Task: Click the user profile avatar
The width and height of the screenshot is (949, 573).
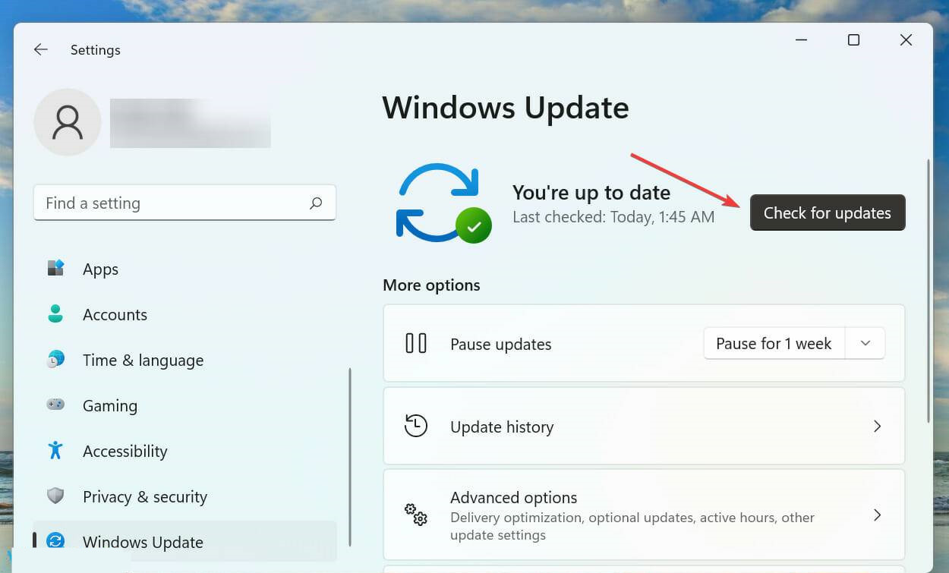Action: pyautogui.click(x=67, y=122)
